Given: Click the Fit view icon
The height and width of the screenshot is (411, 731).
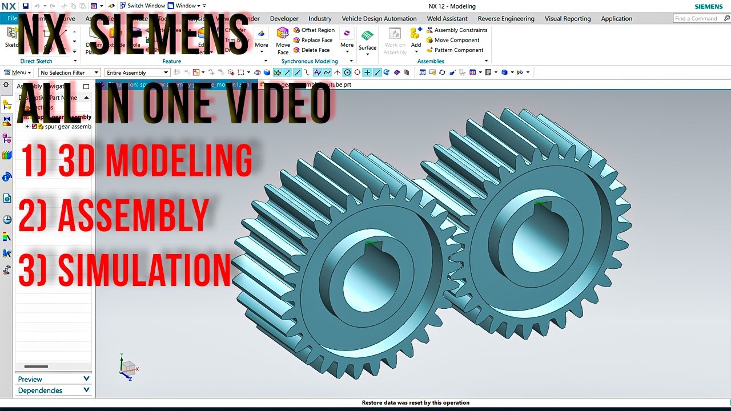Looking at the screenshot, I should coord(423,72).
